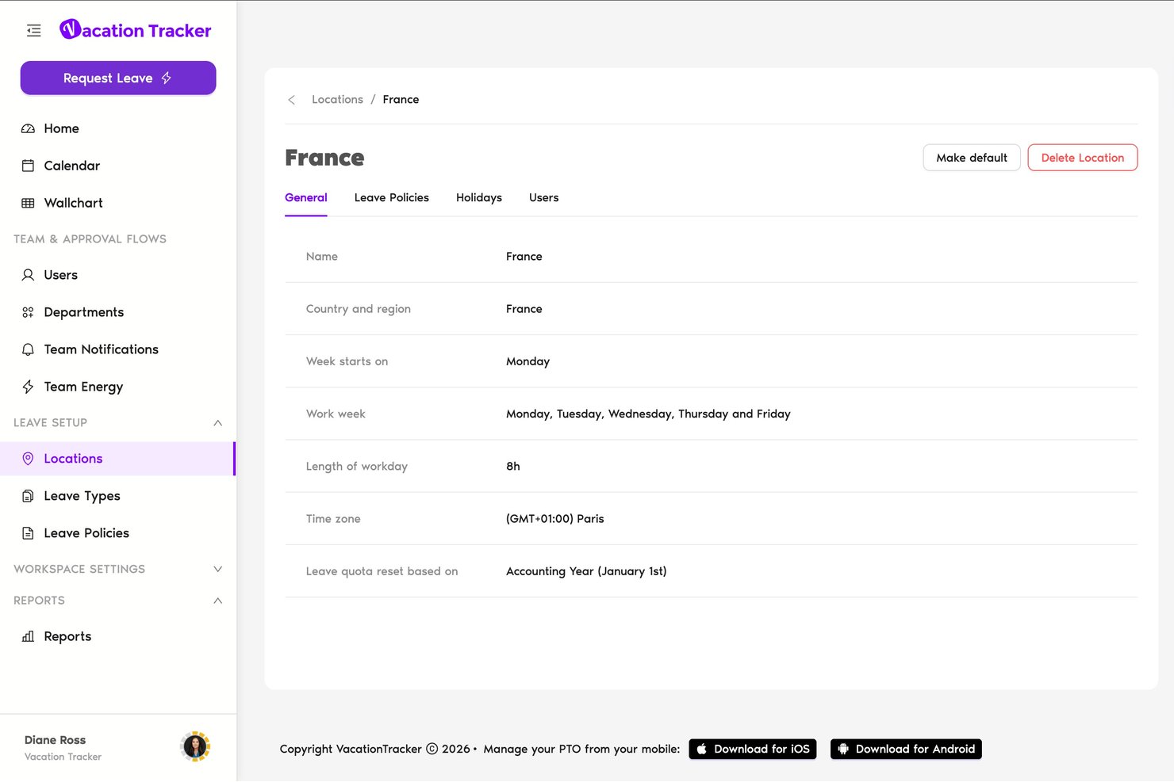Click the Request Leave button

118,78
